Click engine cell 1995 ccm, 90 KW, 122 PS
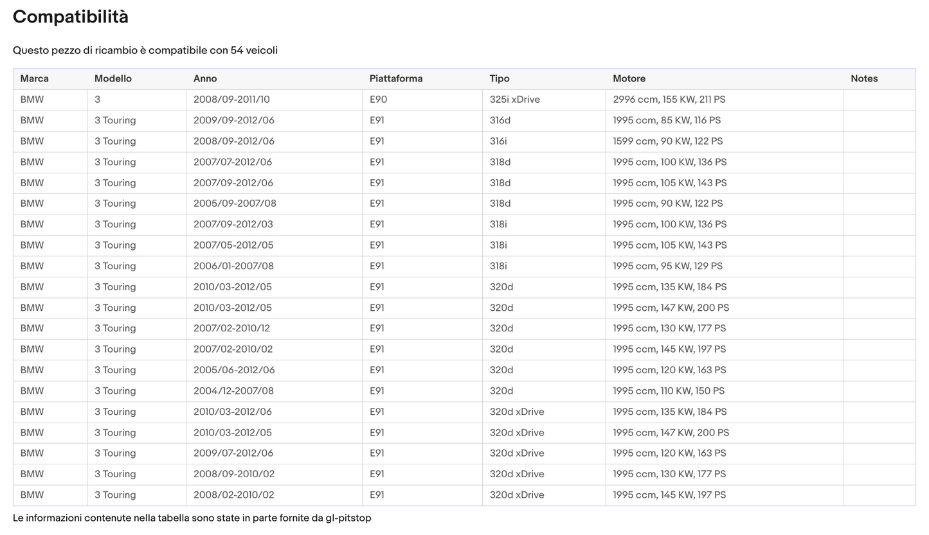This screenshot has width=929, height=535. tap(725, 204)
